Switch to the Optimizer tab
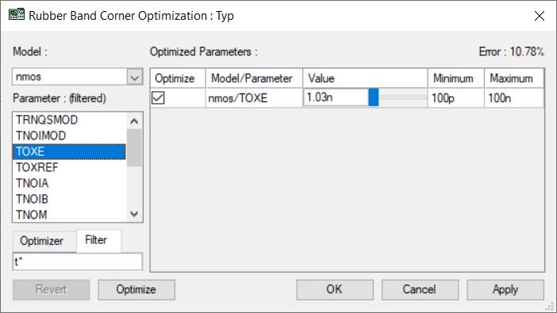 click(x=41, y=241)
